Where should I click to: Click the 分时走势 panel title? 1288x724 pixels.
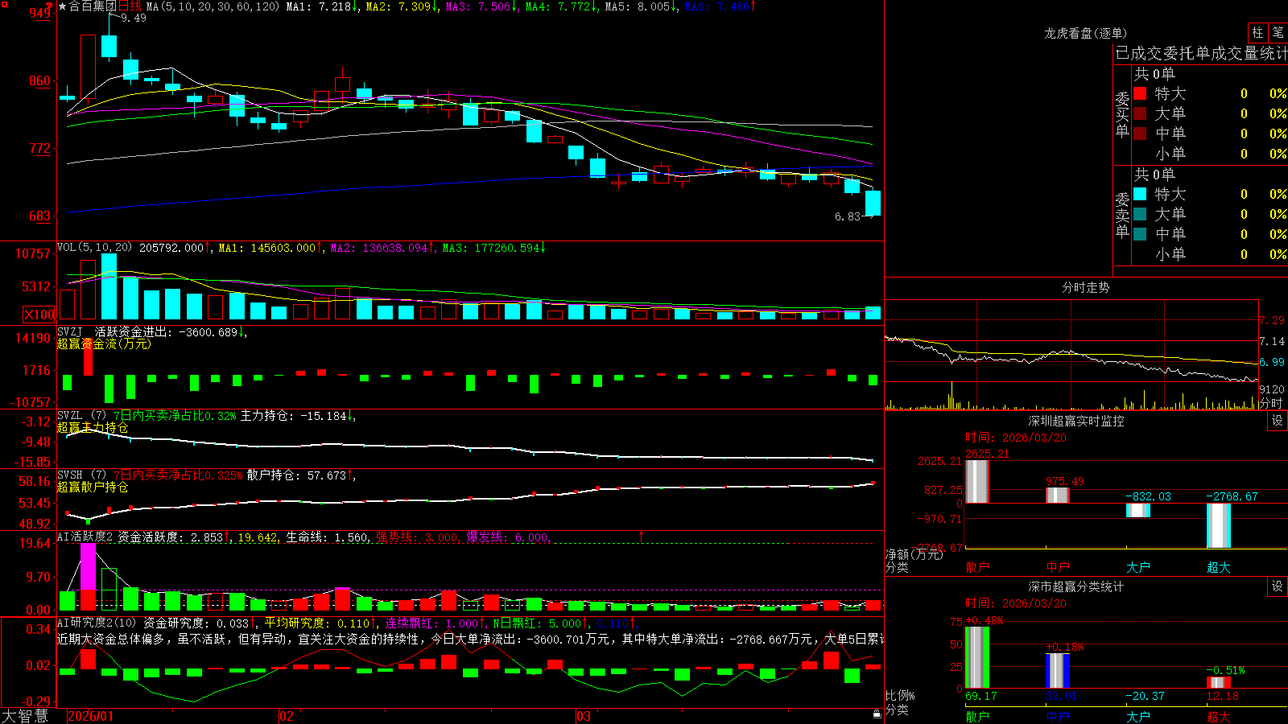(x=1086, y=287)
